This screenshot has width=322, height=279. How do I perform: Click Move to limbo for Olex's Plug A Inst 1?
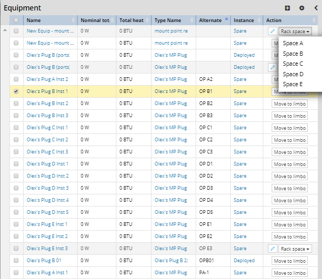click(289, 273)
